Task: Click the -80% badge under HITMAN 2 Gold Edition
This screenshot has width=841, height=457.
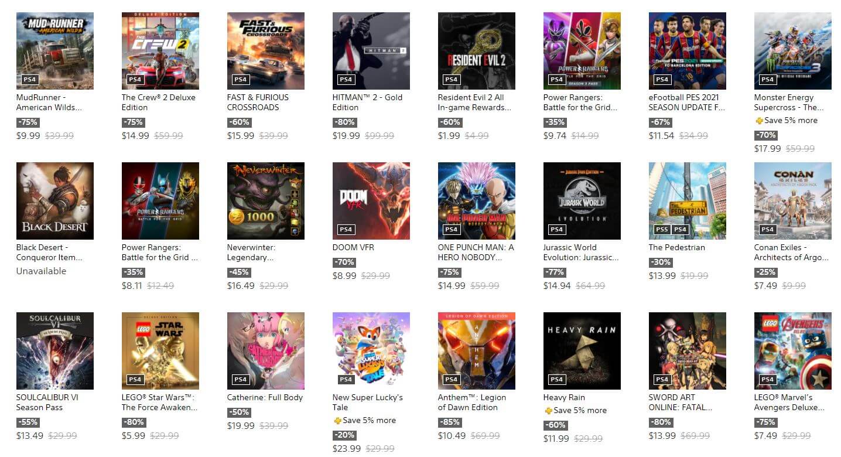Action: (344, 122)
